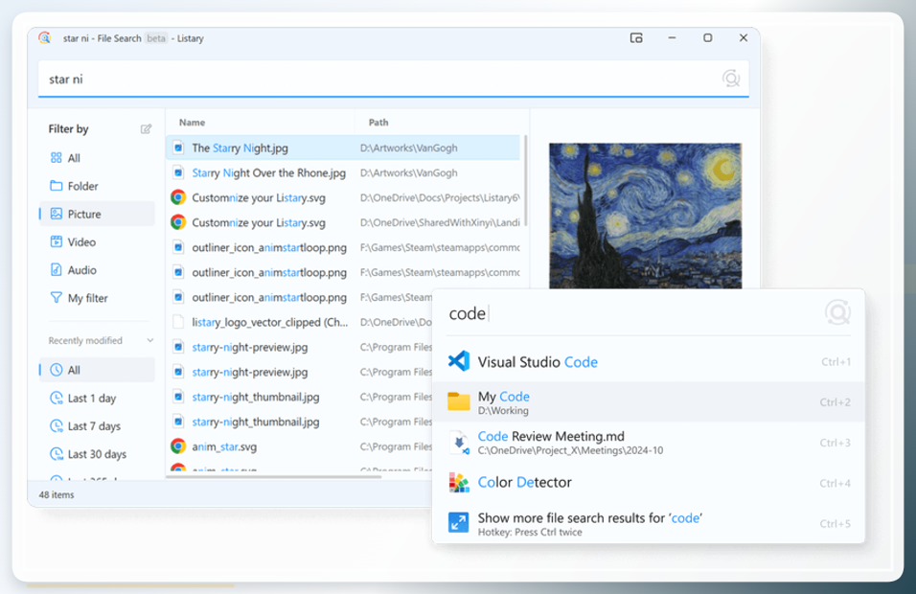Edit filters with the pencil icon
This screenshot has width=916, height=594.
pyautogui.click(x=146, y=128)
